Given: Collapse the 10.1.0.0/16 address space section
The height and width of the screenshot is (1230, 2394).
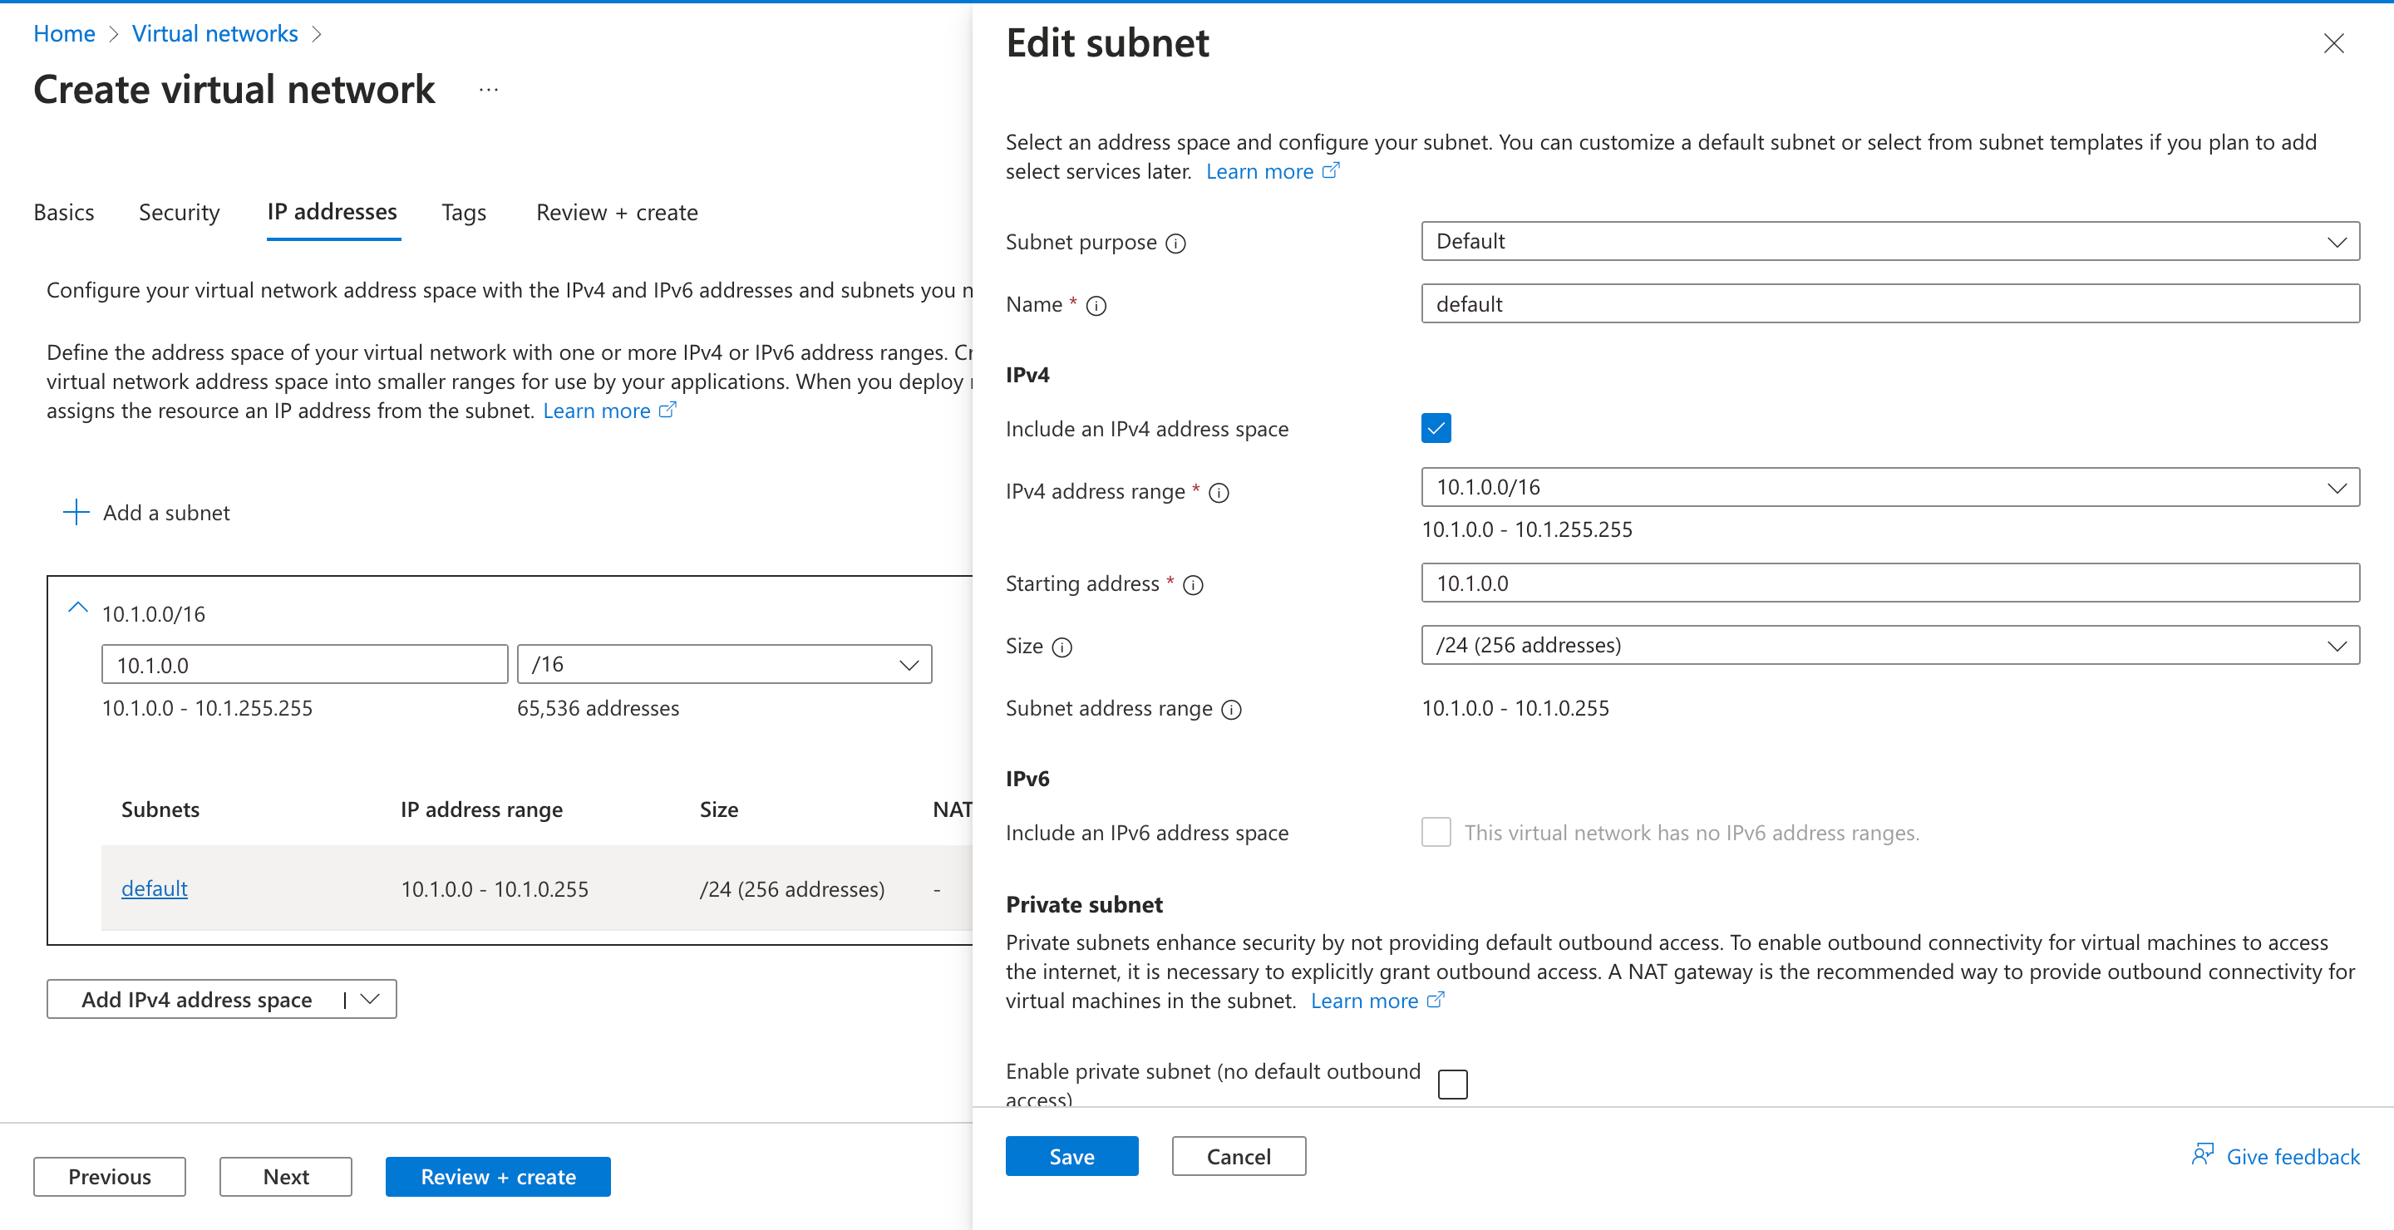Looking at the screenshot, I should (x=78, y=608).
